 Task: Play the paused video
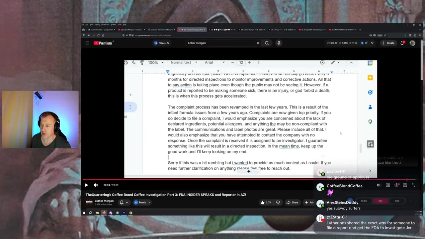tap(86, 185)
